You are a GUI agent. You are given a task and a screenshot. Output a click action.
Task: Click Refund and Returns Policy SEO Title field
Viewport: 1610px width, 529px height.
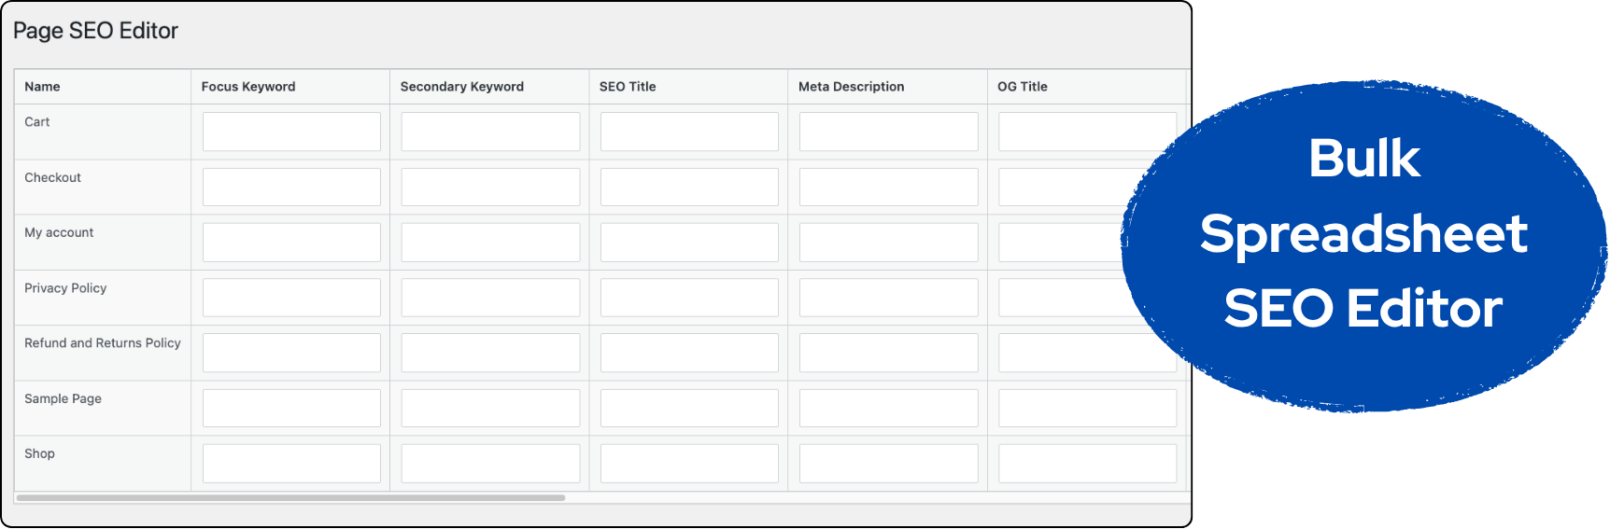point(689,353)
